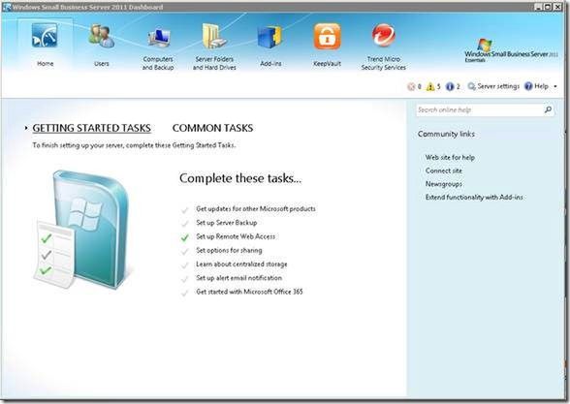Click checkmark beside Get updates for Microsoft products
Image resolution: width=570 pixels, height=404 pixels.
(185, 209)
